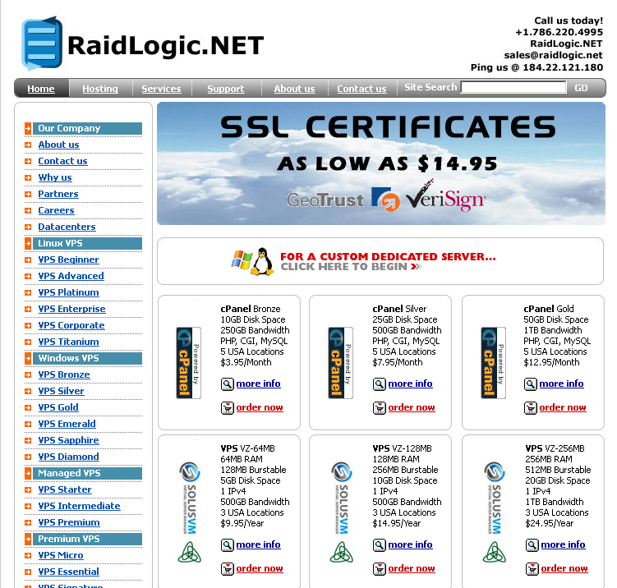Screen dimensions: 617x588
Task: Open the Hosting navigation menu
Action: click(x=100, y=89)
